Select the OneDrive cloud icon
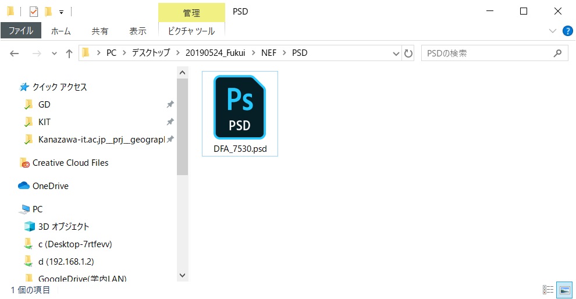 coord(24,186)
